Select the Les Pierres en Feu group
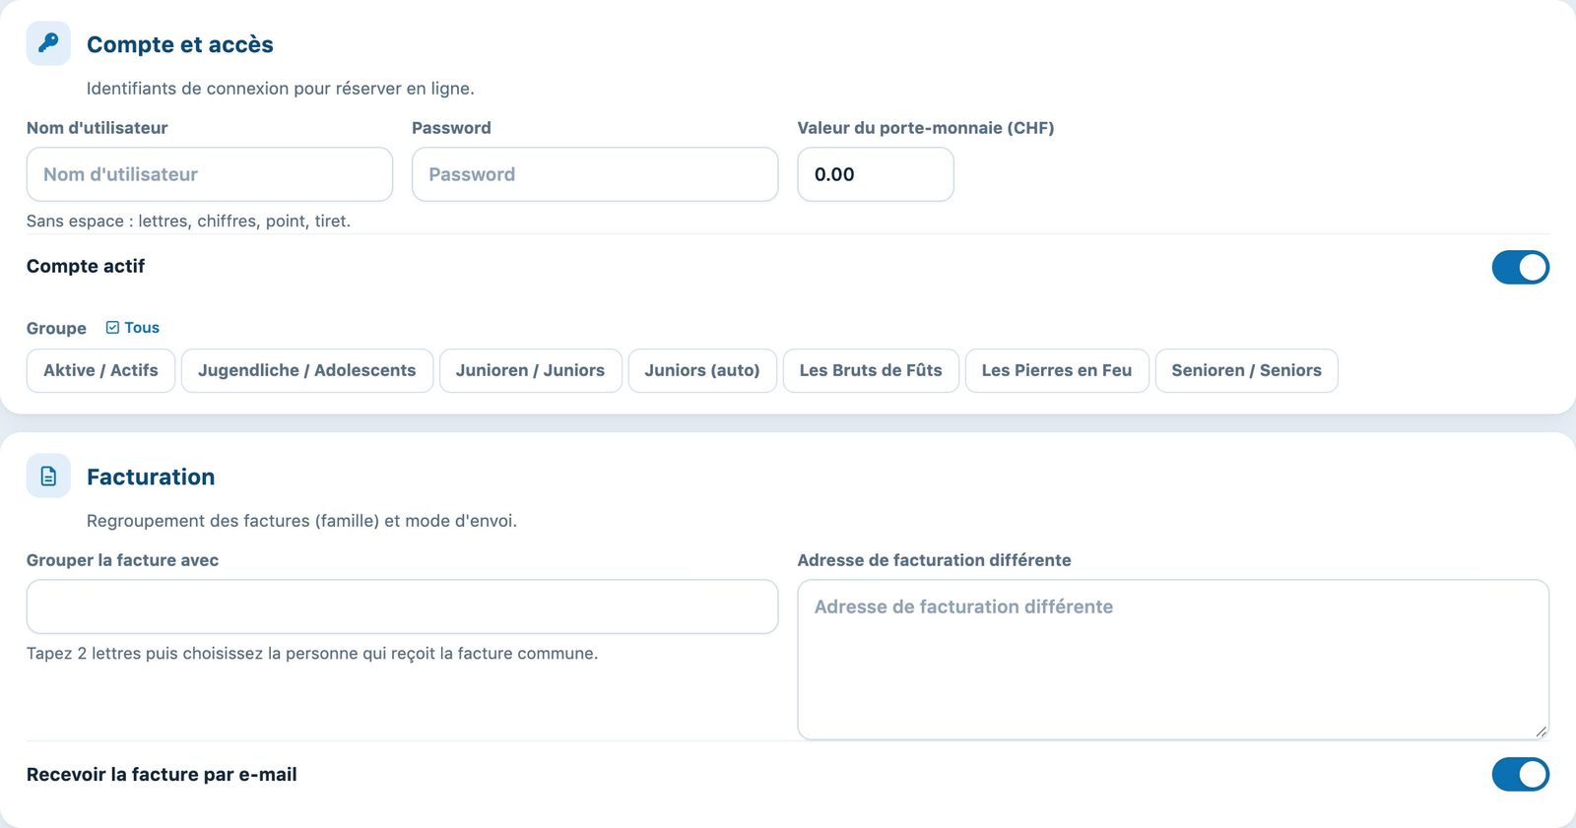Viewport: 1576px width, 828px height. click(1057, 370)
